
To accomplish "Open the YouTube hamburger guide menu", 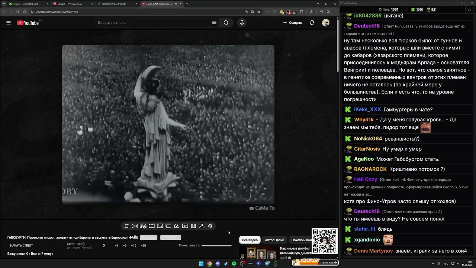I will pos(9,23).
